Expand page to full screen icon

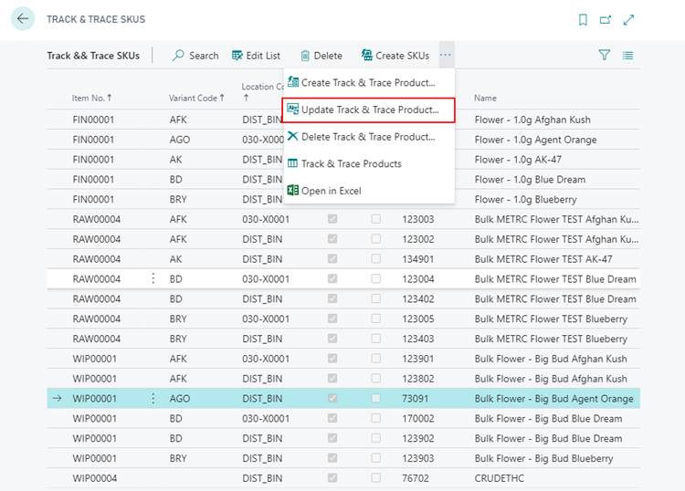(x=628, y=19)
